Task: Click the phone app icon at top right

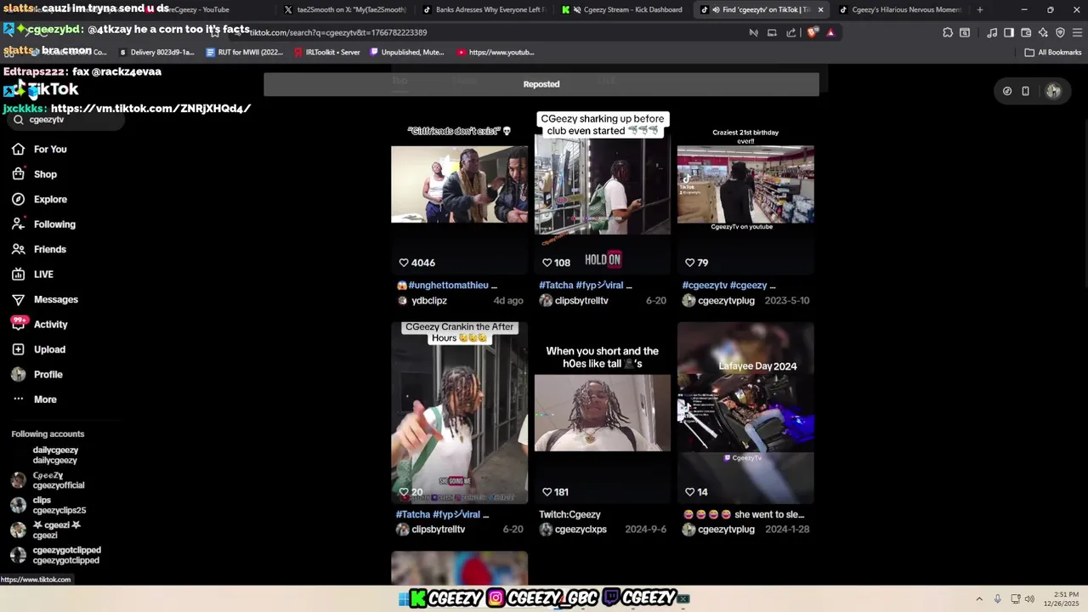Action: pyautogui.click(x=1026, y=91)
